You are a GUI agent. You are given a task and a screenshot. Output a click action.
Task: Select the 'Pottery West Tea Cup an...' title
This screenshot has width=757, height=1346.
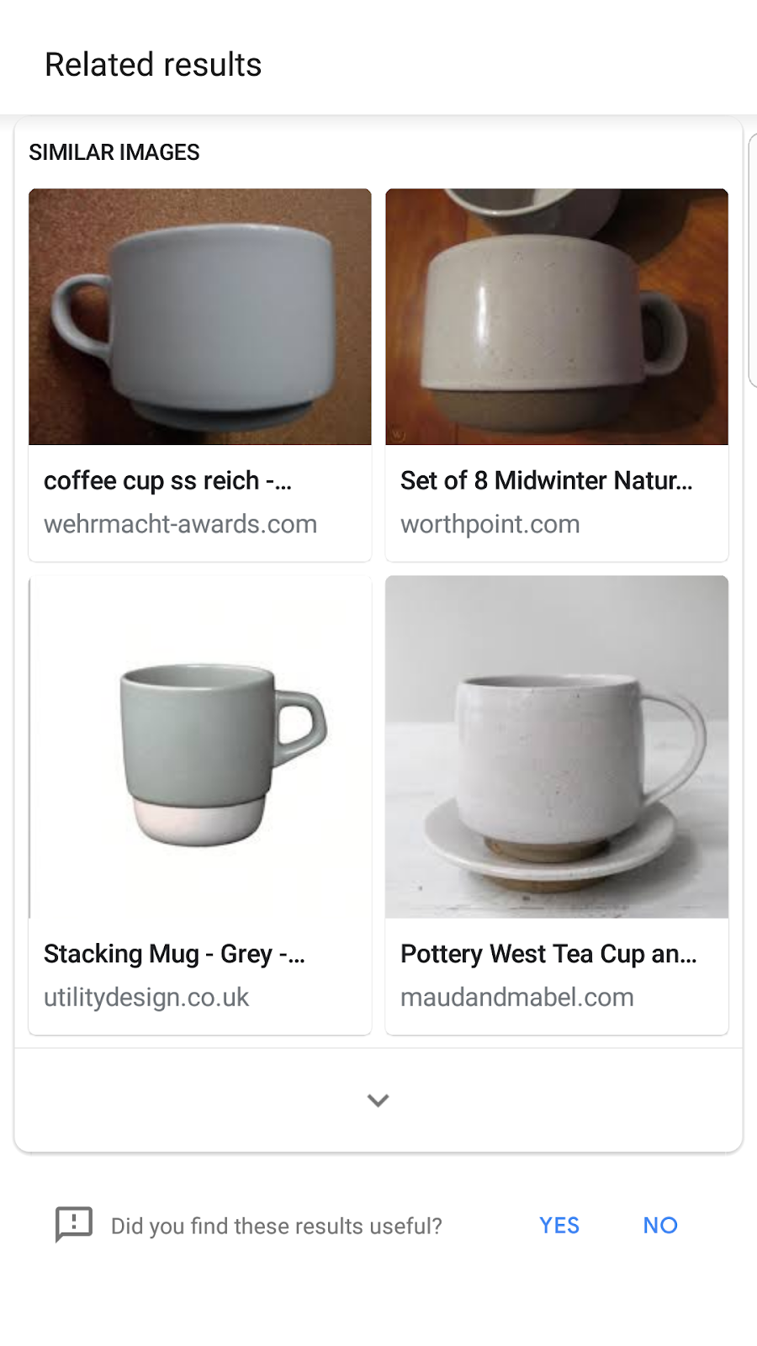(x=548, y=954)
